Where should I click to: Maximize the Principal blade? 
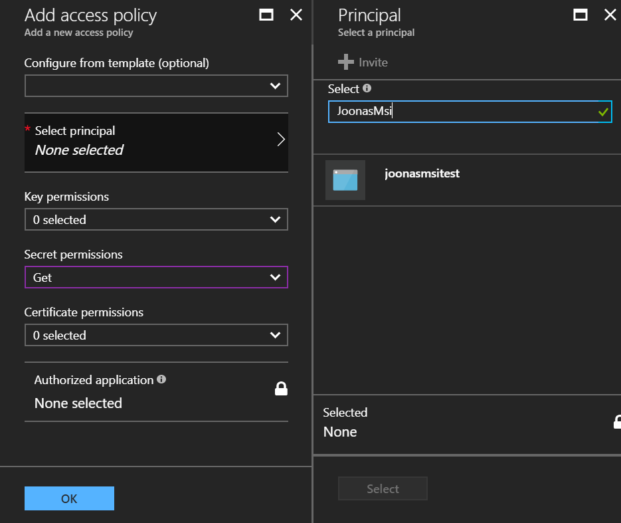[580, 15]
